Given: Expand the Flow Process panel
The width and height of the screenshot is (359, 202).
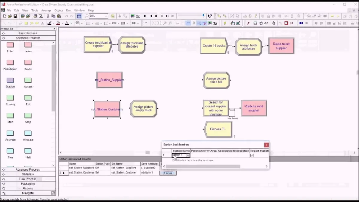Looking at the screenshot, I should coord(28,179).
